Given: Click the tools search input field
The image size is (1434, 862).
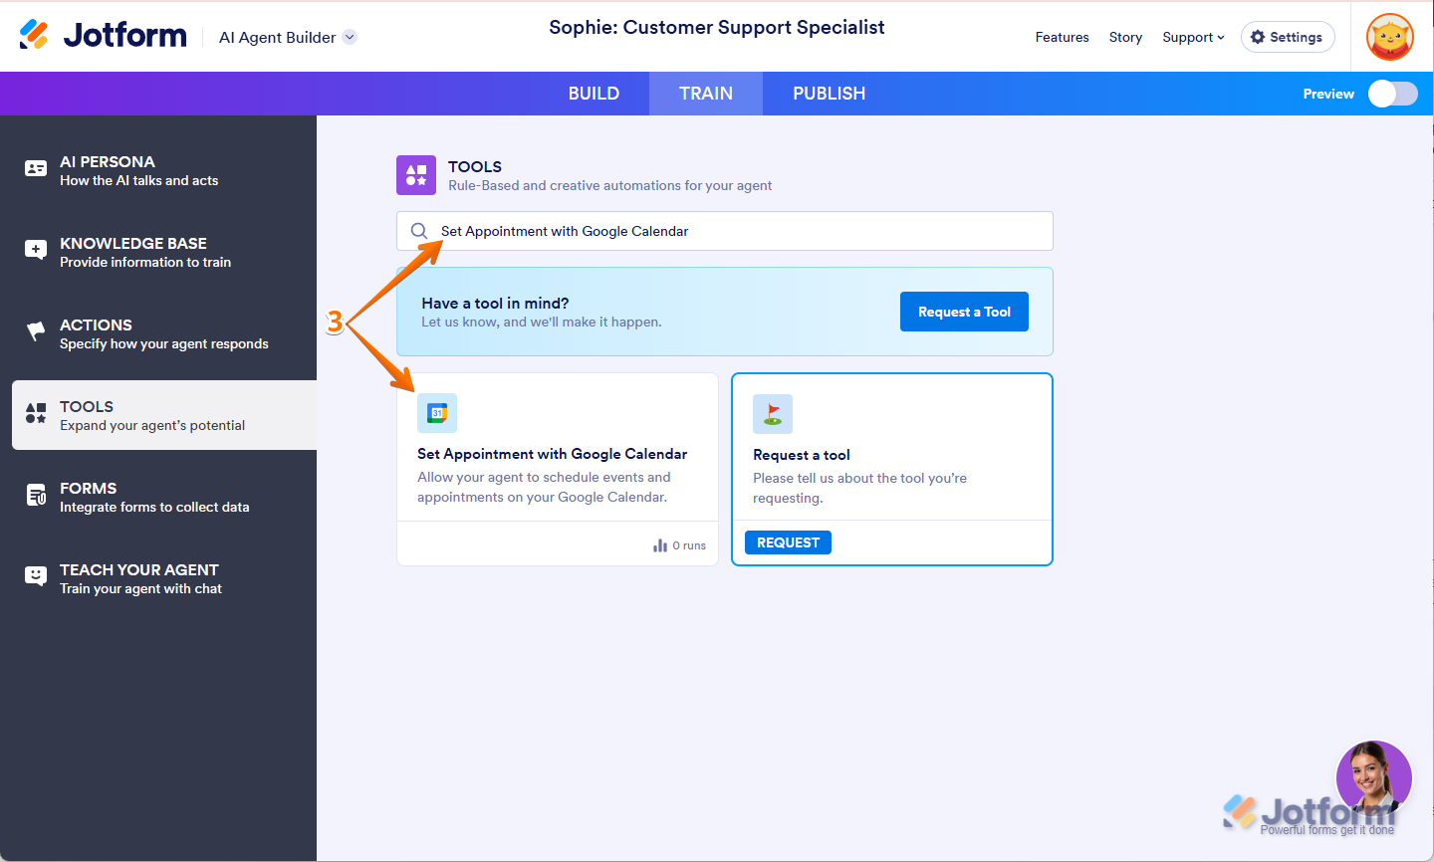Looking at the screenshot, I should pos(737,231).
